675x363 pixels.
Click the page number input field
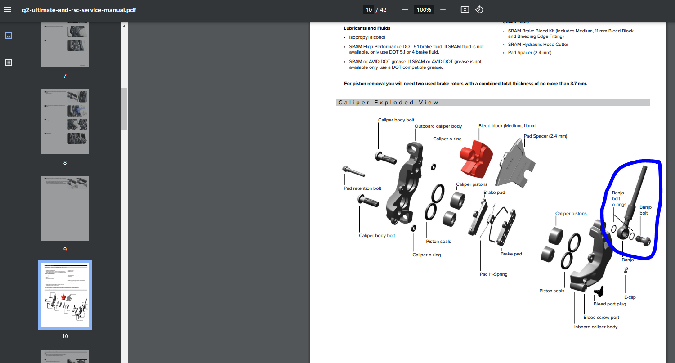pos(369,9)
